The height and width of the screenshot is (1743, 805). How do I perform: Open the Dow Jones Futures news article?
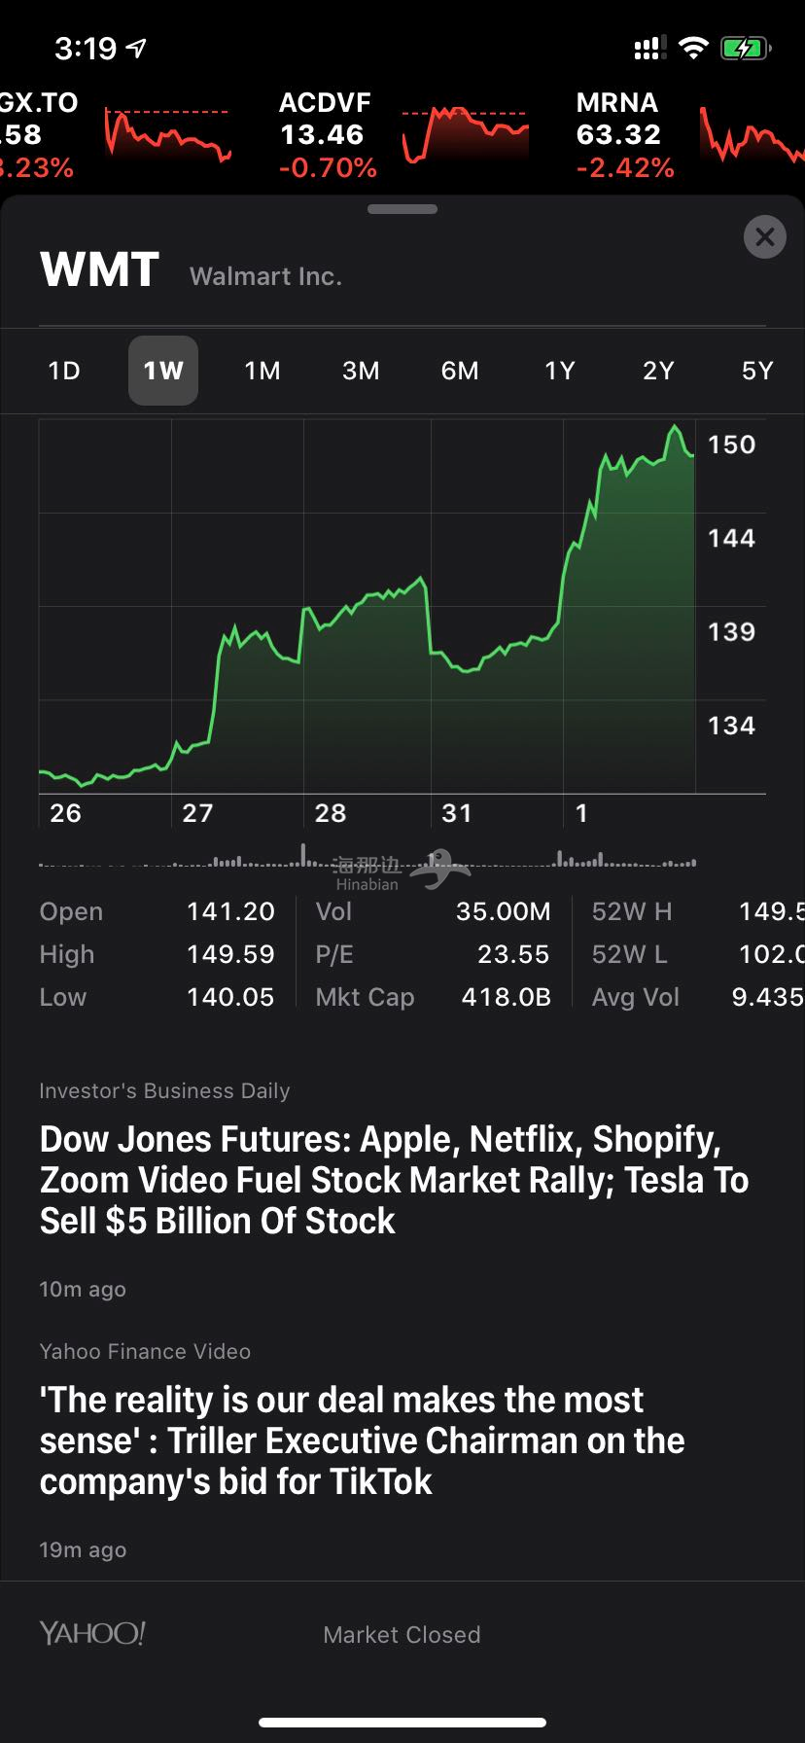click(x=394, y=1179)
